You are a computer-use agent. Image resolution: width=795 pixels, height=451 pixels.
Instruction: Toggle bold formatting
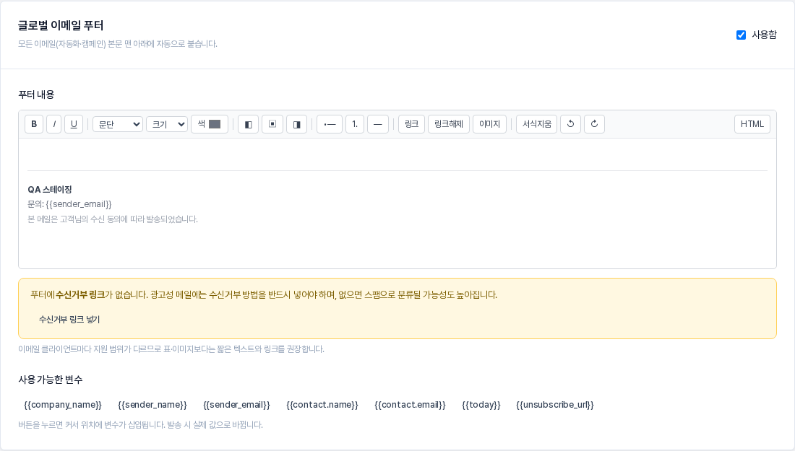point(34,124)
